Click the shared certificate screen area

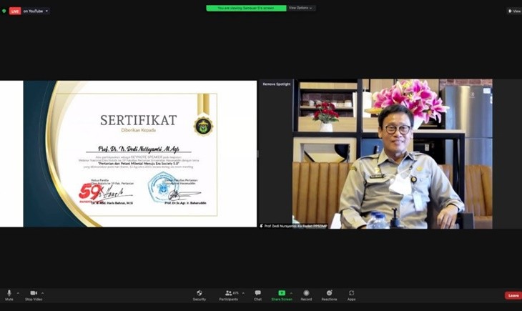point(129,154)
